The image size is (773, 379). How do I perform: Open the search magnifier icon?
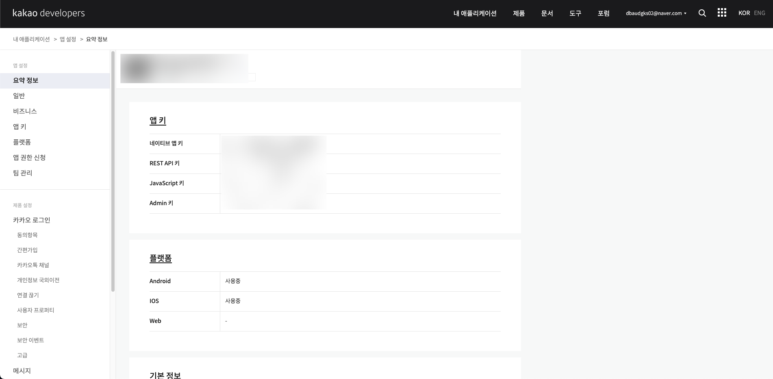click(702, 13)
